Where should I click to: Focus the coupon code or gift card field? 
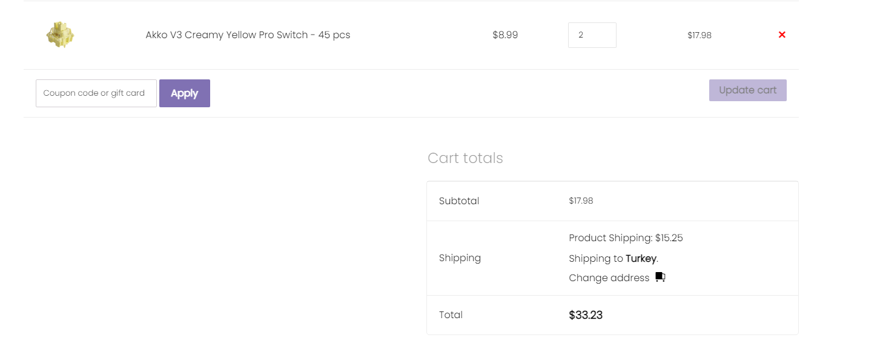(x=96, y=93)
